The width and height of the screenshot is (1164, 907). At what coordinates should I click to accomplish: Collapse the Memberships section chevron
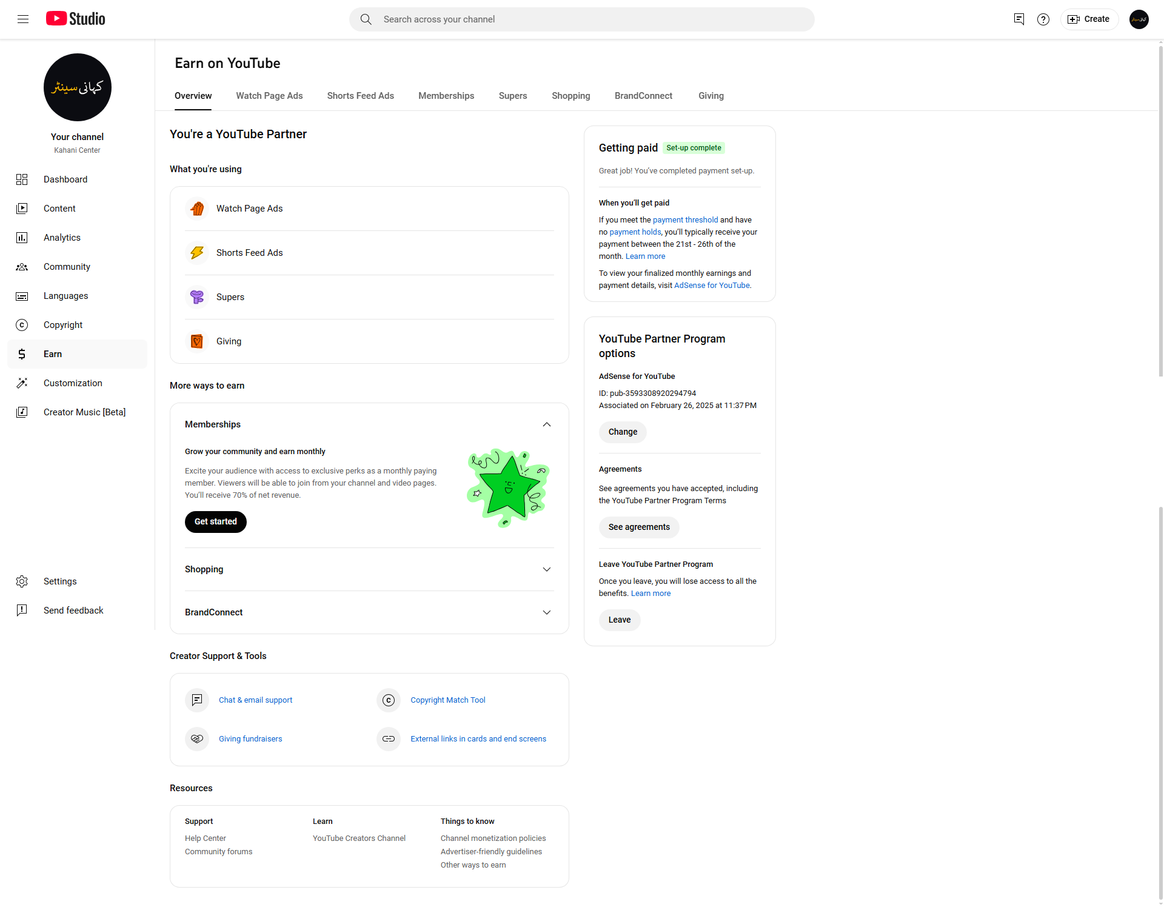point(547,424)
